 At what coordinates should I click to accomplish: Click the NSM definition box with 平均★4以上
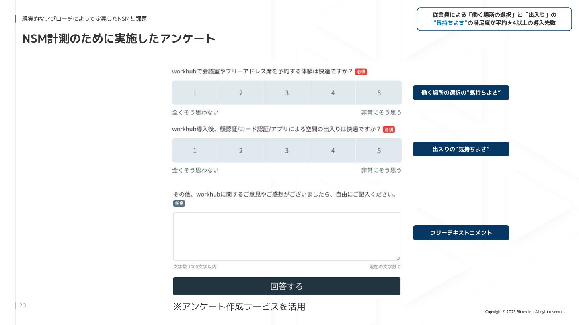pyautogui.click(x=494, y=19)
